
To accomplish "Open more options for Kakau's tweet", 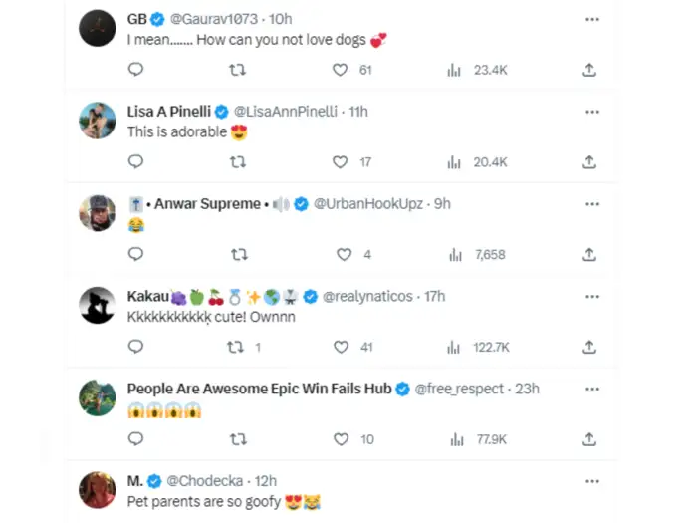I will pos(592,296).
